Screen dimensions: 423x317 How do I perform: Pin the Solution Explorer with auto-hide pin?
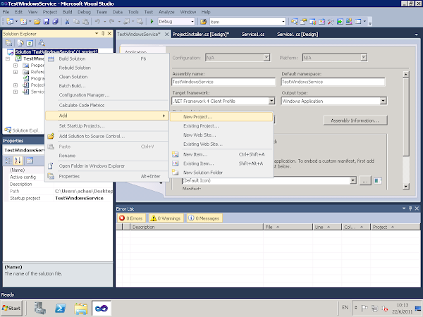[103, 33]
